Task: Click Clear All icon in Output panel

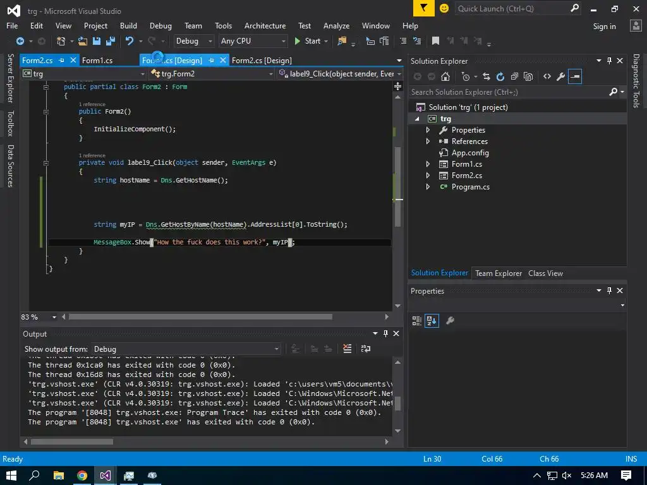Action: (x=348, y=349)
